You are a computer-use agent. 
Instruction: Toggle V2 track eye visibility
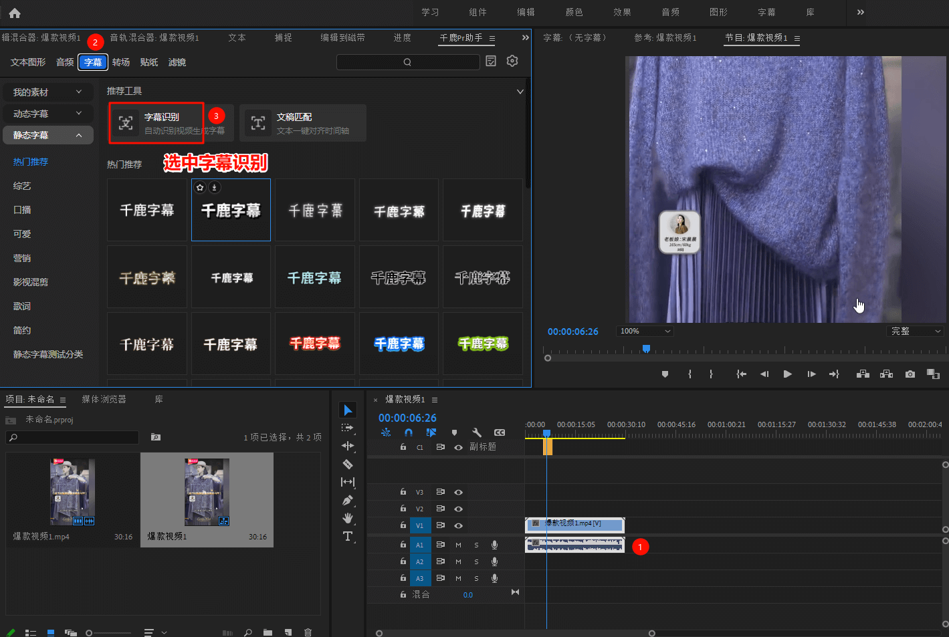(458, 509)
